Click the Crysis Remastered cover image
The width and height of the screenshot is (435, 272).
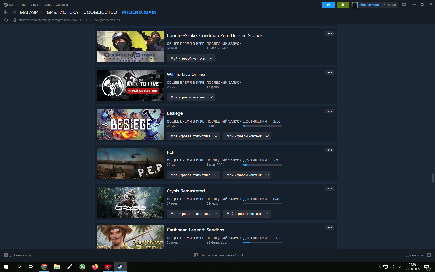point(130,202)
